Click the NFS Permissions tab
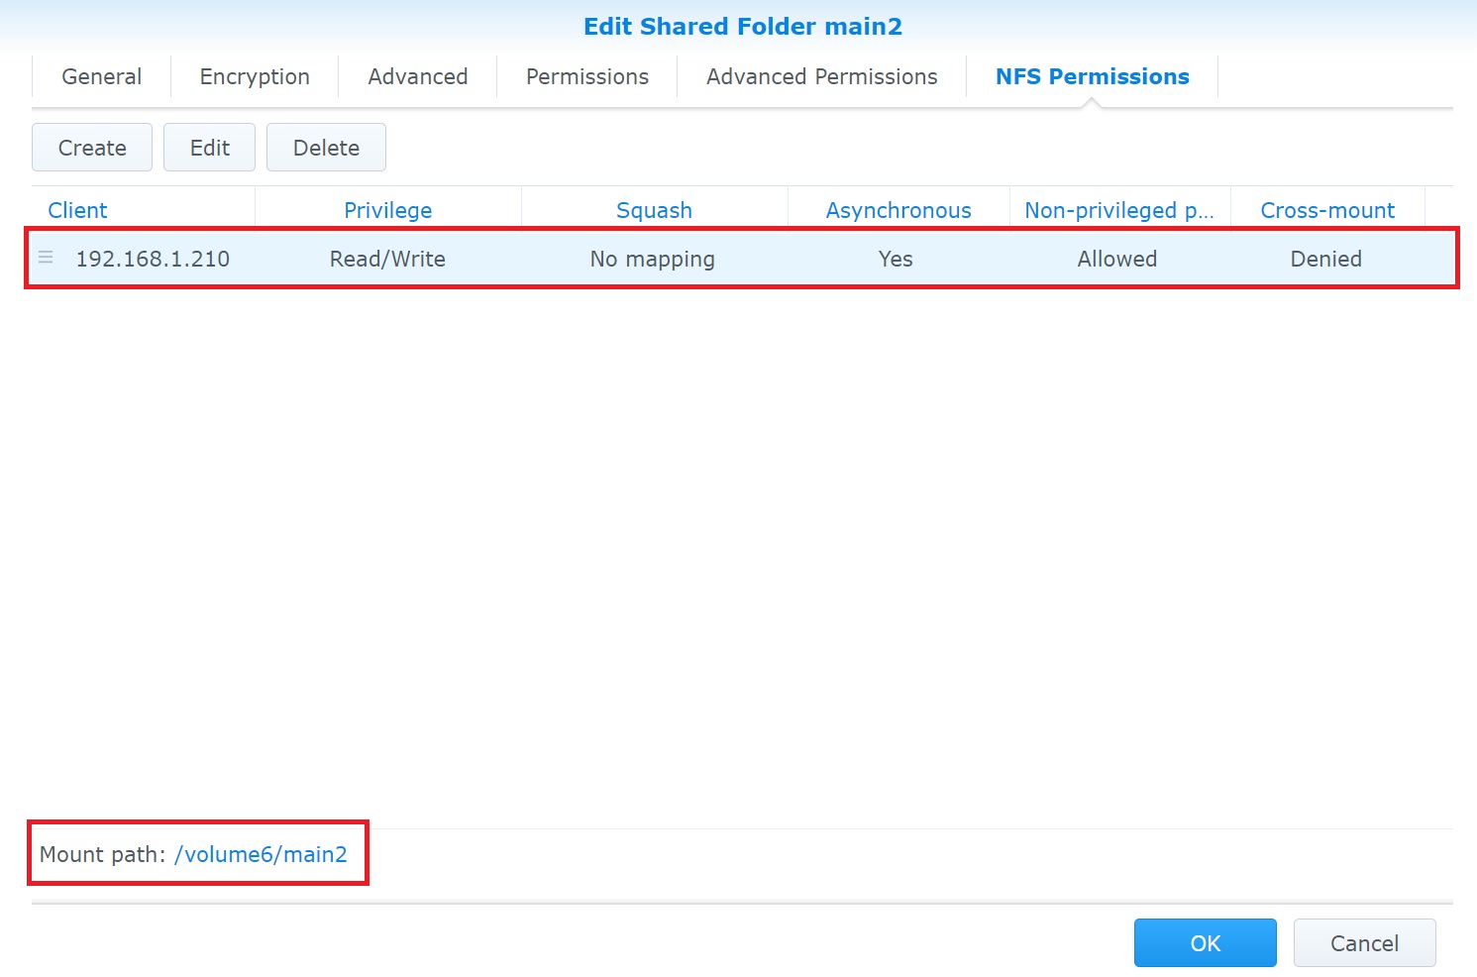The height and width of the screenshot is (977, 1477). tap(1092, 76)
